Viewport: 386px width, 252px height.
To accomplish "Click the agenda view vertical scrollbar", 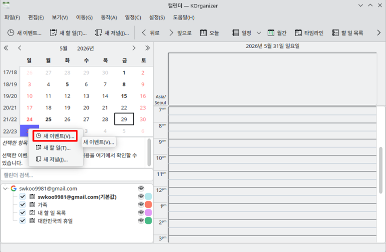I will (381, 170).
